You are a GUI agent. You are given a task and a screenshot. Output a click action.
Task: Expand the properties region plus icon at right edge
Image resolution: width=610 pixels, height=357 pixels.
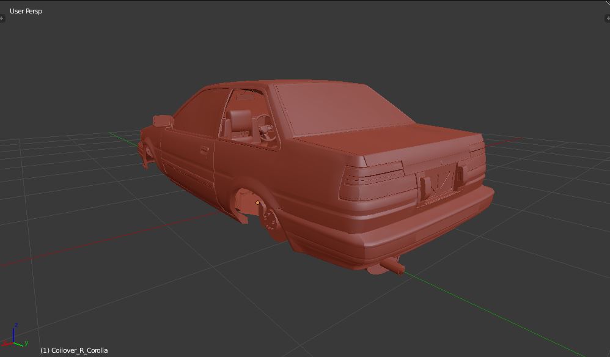tap(608, 18)
